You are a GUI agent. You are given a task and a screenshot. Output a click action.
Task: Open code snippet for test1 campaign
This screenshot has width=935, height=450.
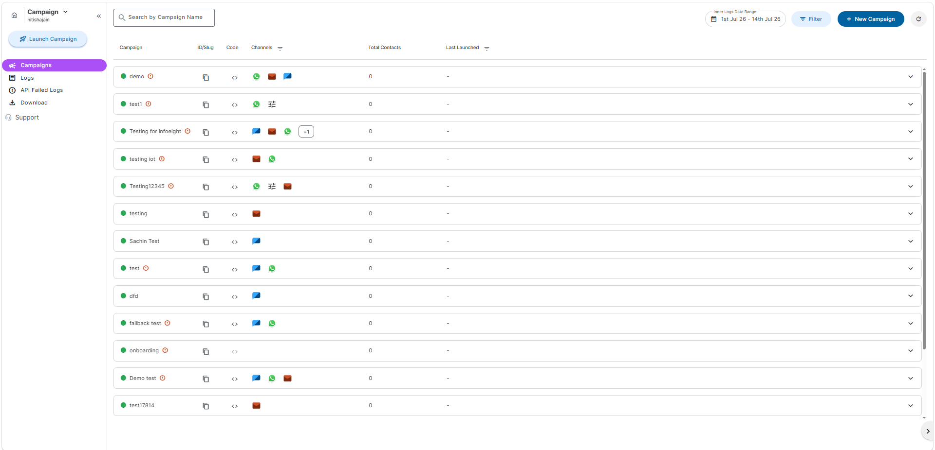point(235,104)
